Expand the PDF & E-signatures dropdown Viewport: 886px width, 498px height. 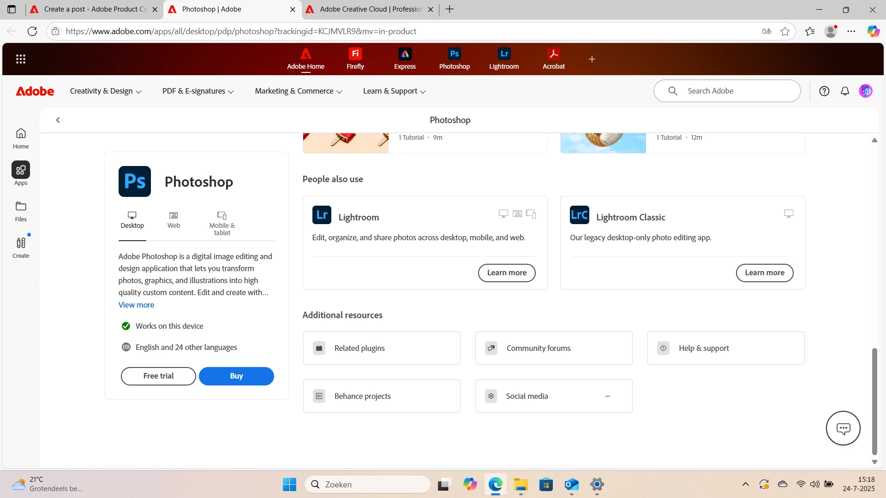[198, 91]
